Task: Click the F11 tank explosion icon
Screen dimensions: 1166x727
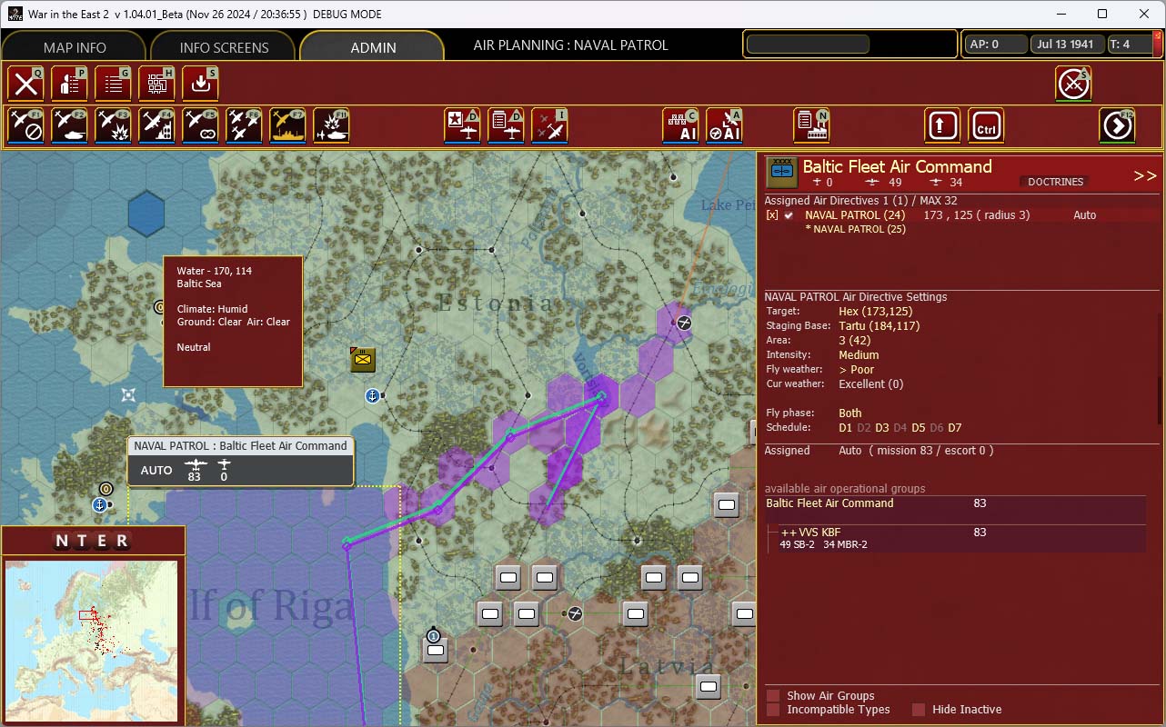Action: coord(331,126)
